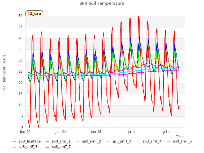Toggle sp3_smT_4 legend entry

(149, 142)
